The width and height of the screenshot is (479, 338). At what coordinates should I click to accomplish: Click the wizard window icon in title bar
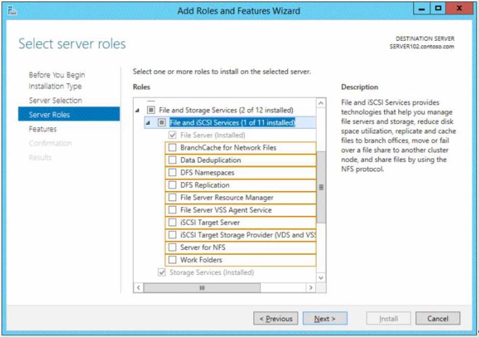[12, 11]
